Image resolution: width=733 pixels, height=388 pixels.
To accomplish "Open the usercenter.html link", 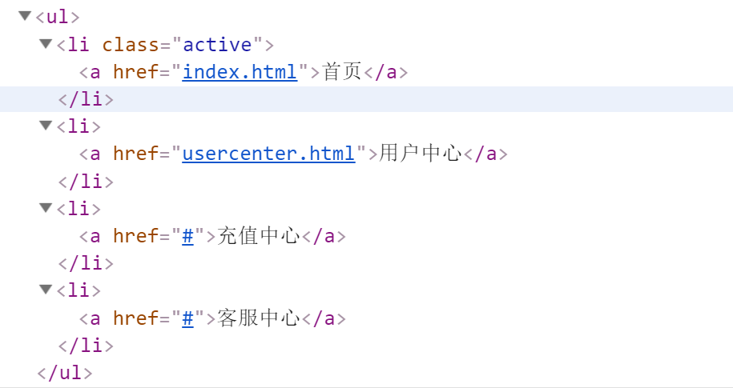I will pos(269,154).
